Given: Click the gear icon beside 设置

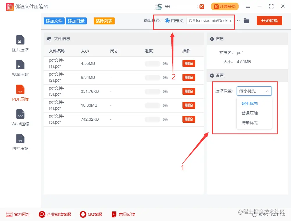Looking at the screenshot, I should tap(212, 75).
